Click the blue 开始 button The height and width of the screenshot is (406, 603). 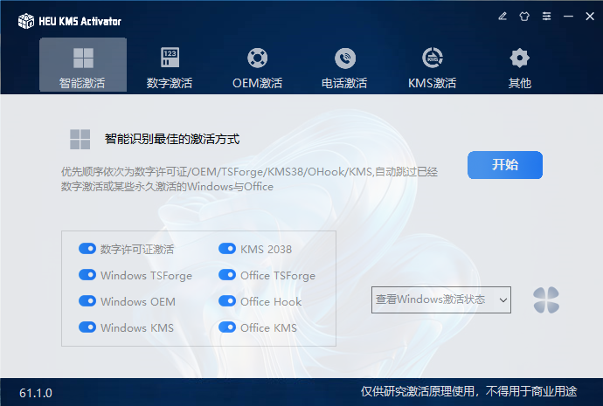tap(505, 165)
